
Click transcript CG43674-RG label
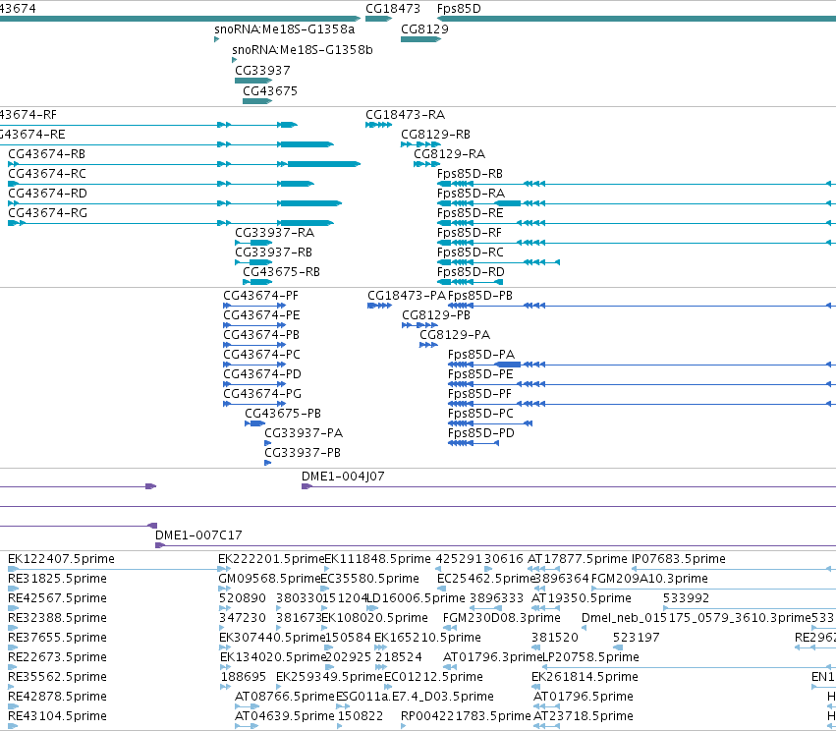point(47,214)
